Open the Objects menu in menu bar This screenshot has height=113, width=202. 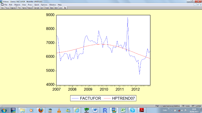[17, 5]
